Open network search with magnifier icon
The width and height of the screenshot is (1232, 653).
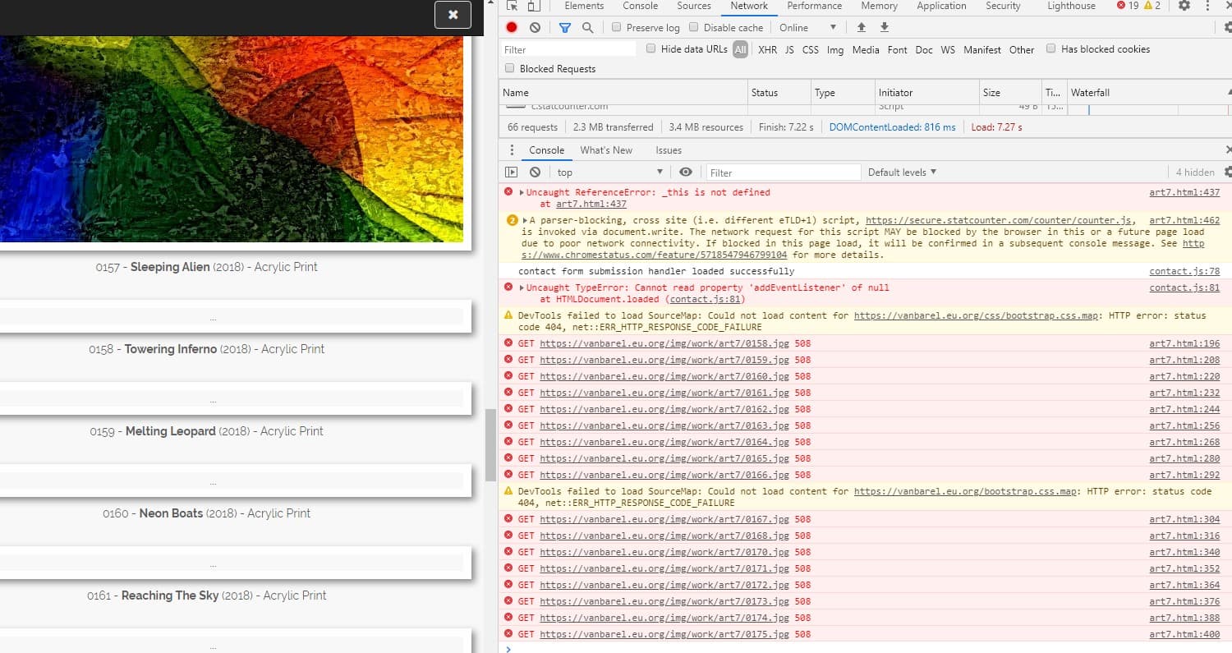(587, 27)
